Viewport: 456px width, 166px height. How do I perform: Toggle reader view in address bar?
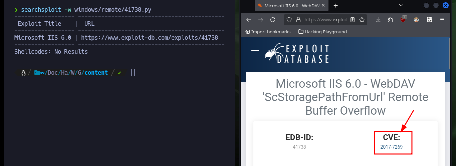pos(353,20)
